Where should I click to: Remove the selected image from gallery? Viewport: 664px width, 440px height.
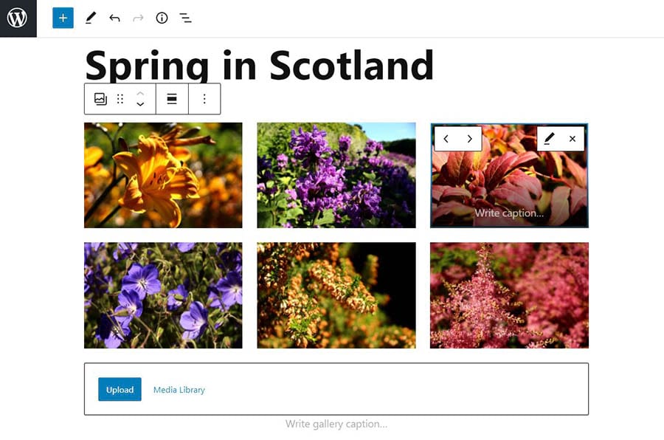pos(573,139)
